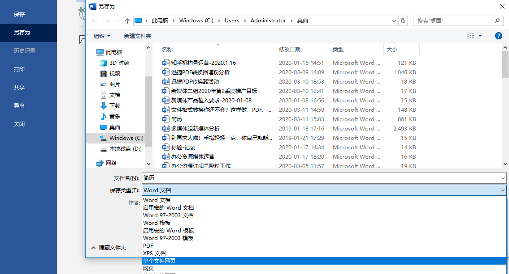
Task: Open the help question mark icon
Action: 499,36
